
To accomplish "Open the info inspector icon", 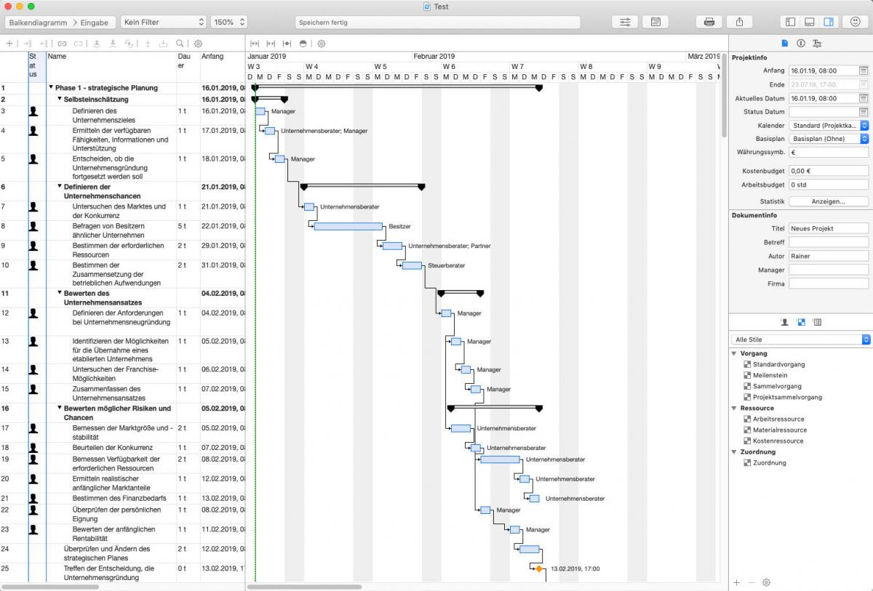I will (801, 44).
